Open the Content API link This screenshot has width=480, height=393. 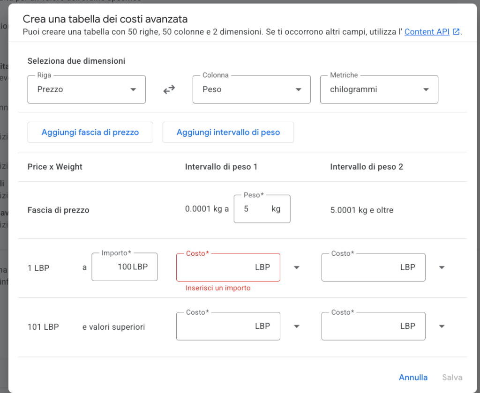click(427, 32)
